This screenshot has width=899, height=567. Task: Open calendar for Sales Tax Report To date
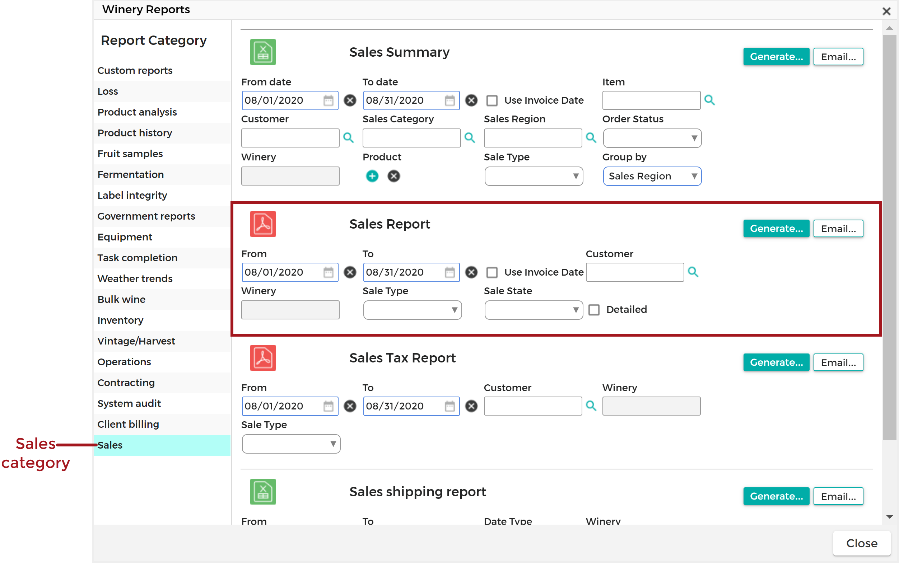[x=449, y=406]
